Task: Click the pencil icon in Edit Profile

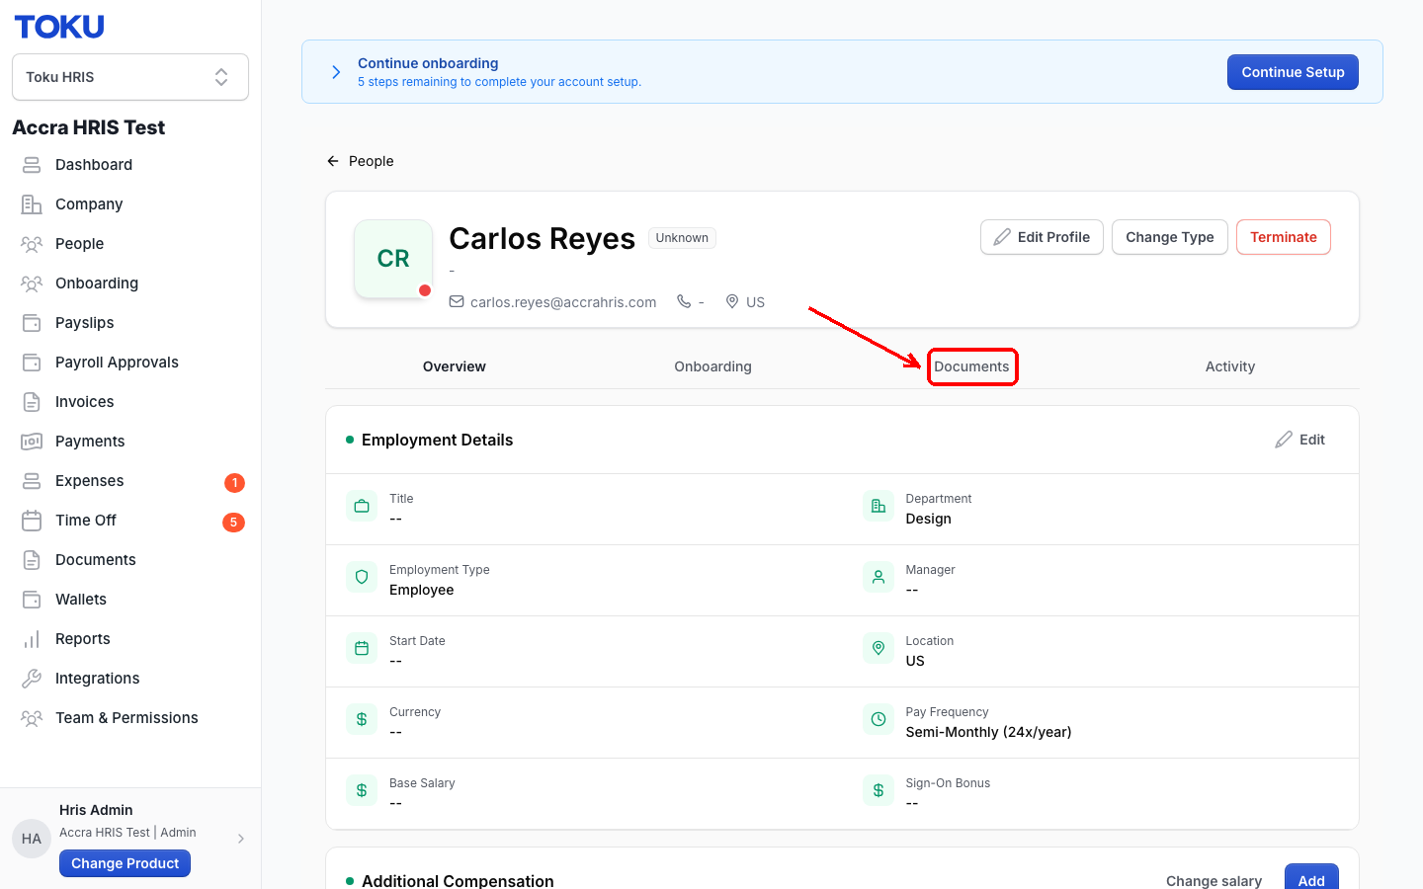Action: 1002,237
